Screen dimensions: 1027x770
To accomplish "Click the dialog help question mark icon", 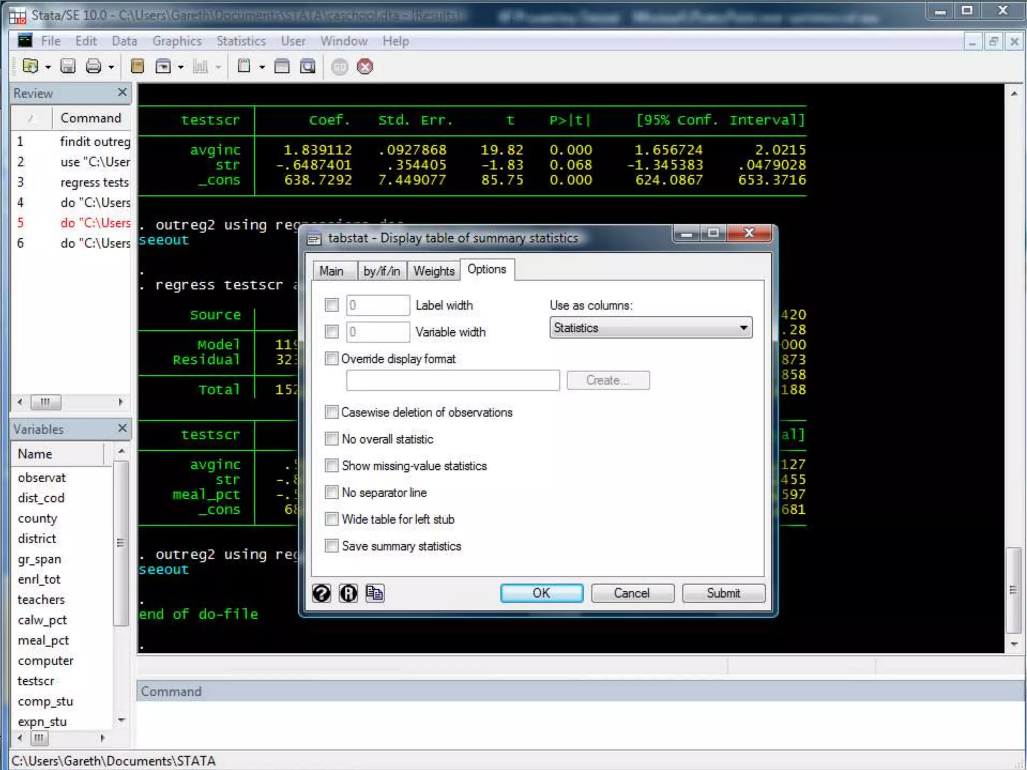I will pyautogui.click(x=321, y=593).
